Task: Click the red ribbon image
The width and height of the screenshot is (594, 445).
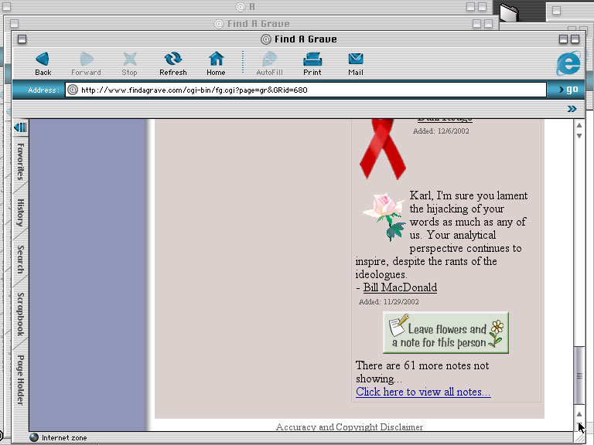Action: tap(381, 148)
